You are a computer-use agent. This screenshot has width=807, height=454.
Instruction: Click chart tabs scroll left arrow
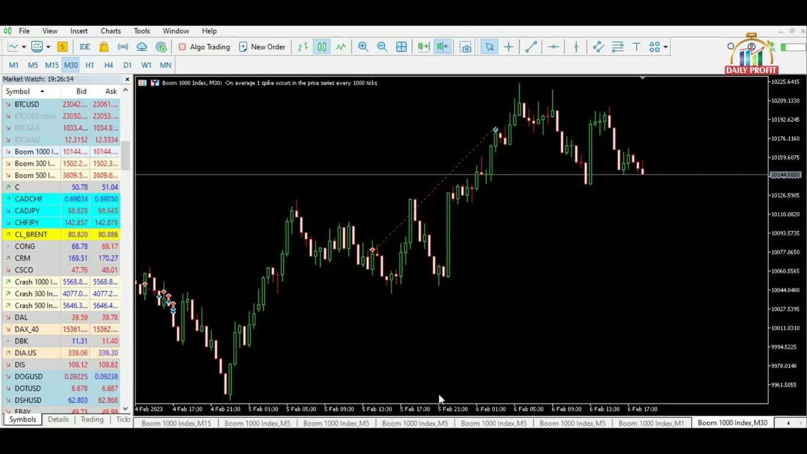tap(788, 423)
